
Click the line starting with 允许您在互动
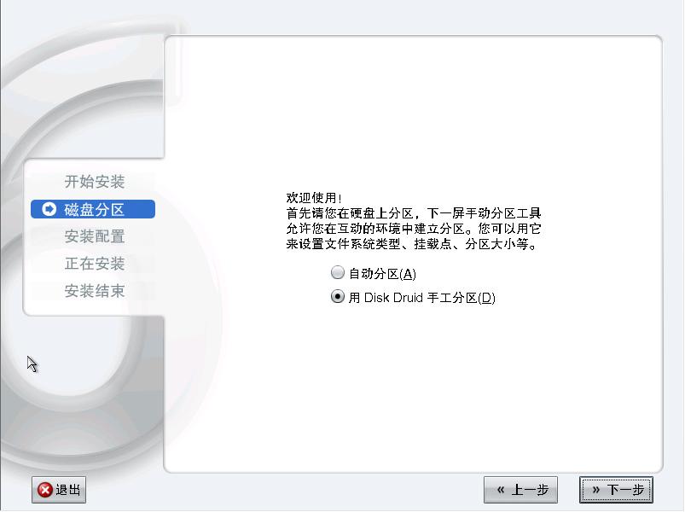pos(414,229)
